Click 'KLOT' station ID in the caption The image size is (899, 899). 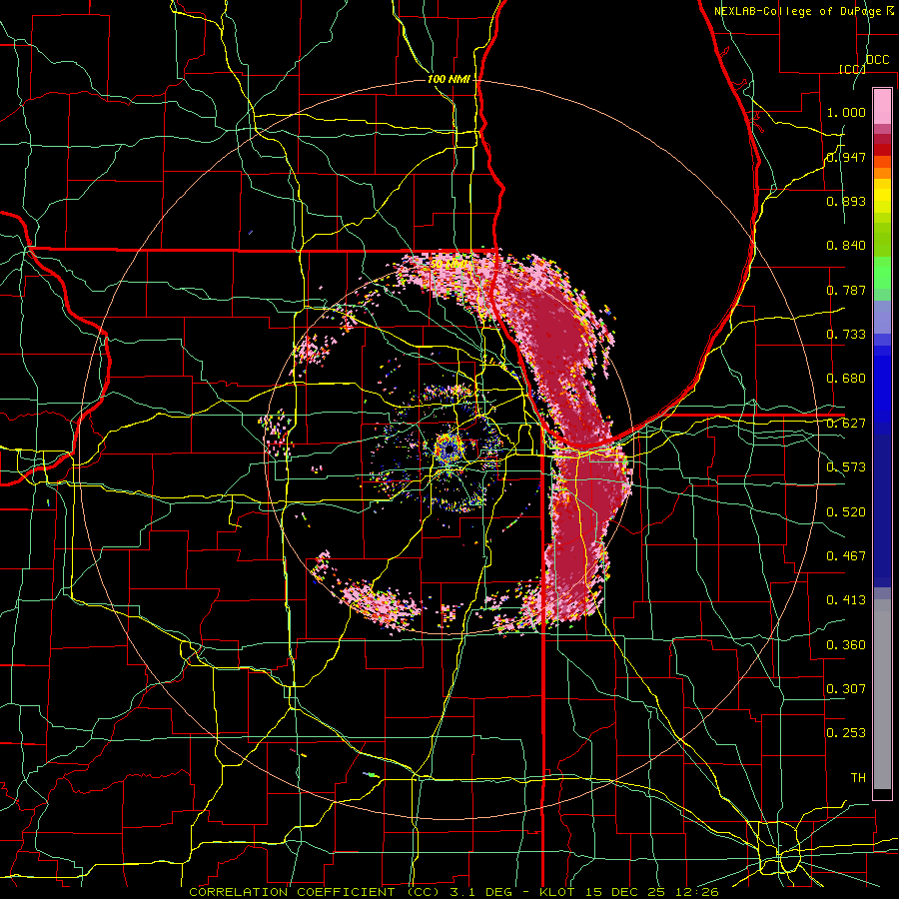[557, 892]
